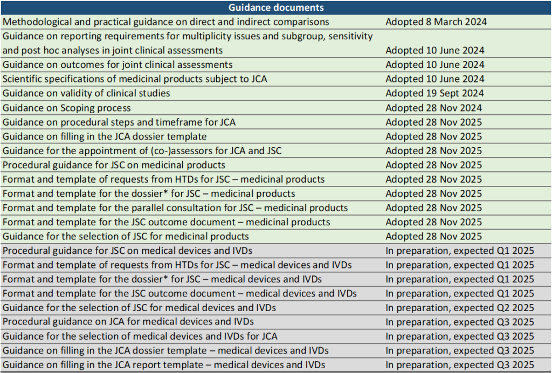Select the appointment of (co-)assessors guidance row
The height and width of the screenshot is (373, 552).
tap(142, 150)
